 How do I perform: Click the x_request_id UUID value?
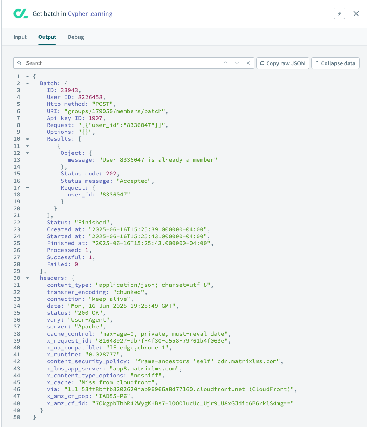162,341
